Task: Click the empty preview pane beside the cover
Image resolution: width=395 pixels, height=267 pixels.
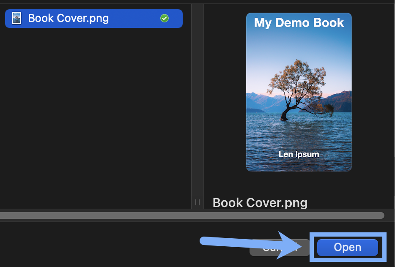Action: click(372, 106)
